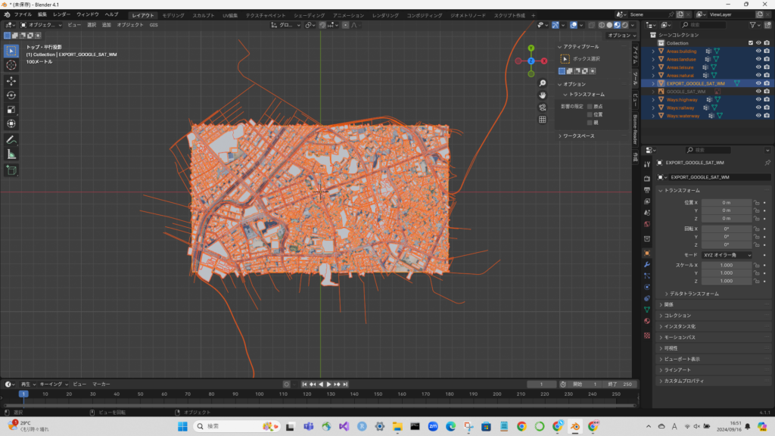The image size is (775, 436).
Task: Expand the Ways:highway tree item
Action: pos(653,100)
